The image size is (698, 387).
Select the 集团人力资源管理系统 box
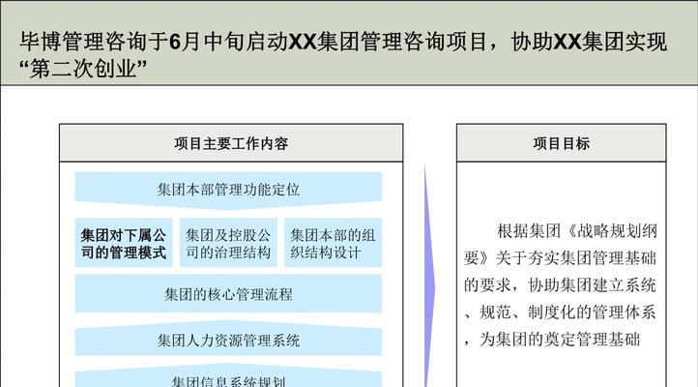pos(228,339)
